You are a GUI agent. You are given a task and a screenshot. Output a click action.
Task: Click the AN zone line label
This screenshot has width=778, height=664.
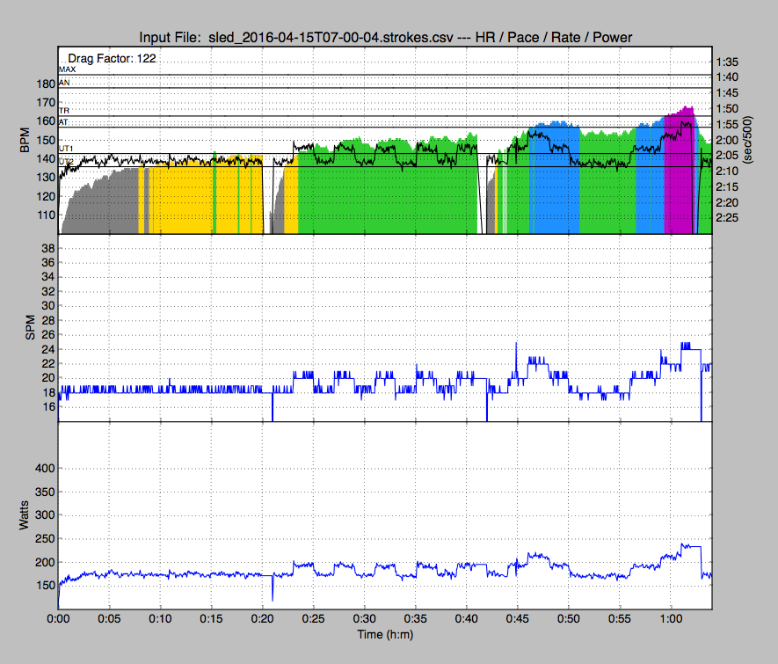64,82
